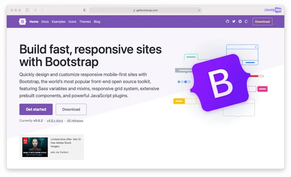Reload the page using refresh icon

click(x=199, y=10)
